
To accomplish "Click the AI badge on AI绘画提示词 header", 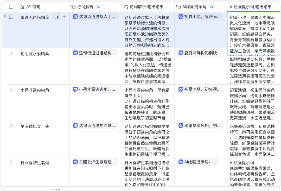I will 211,7.
